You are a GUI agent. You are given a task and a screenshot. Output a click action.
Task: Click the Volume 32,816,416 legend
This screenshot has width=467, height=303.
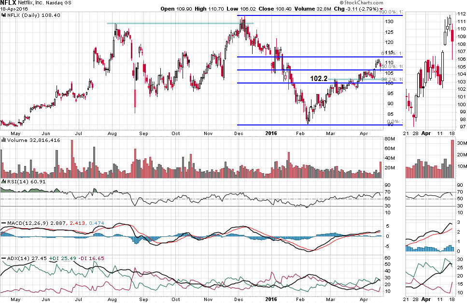click(x=34, y=140)
